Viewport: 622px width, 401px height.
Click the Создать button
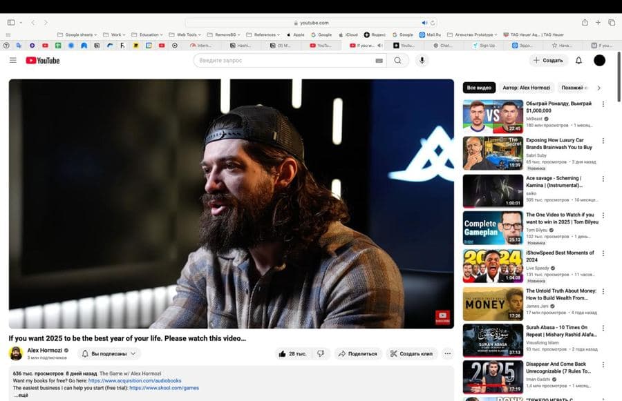548,60
